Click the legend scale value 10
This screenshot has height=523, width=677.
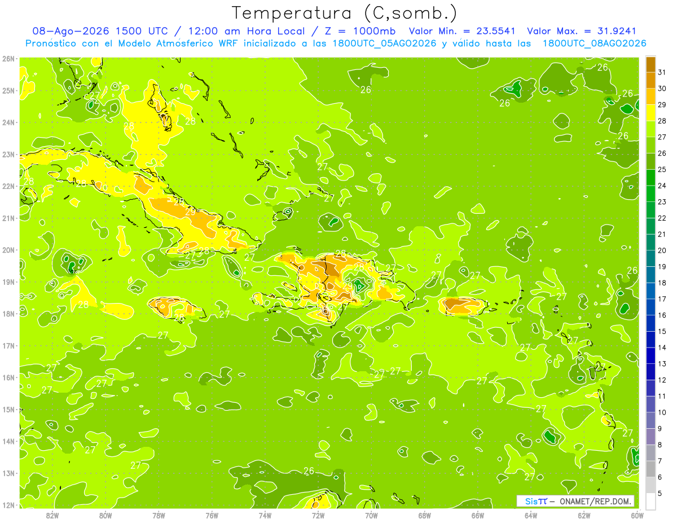pos(662,413)
